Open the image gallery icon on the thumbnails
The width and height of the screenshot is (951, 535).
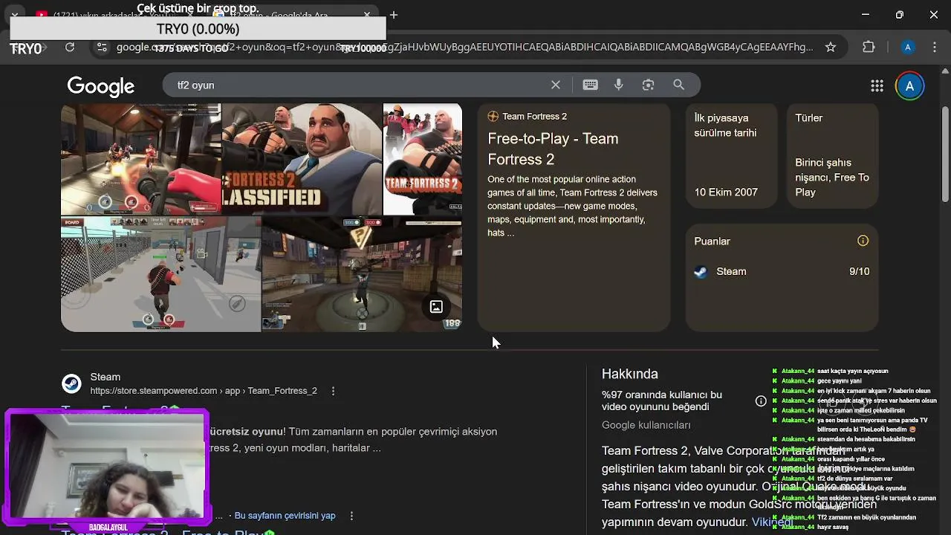[x=436, y=306]
